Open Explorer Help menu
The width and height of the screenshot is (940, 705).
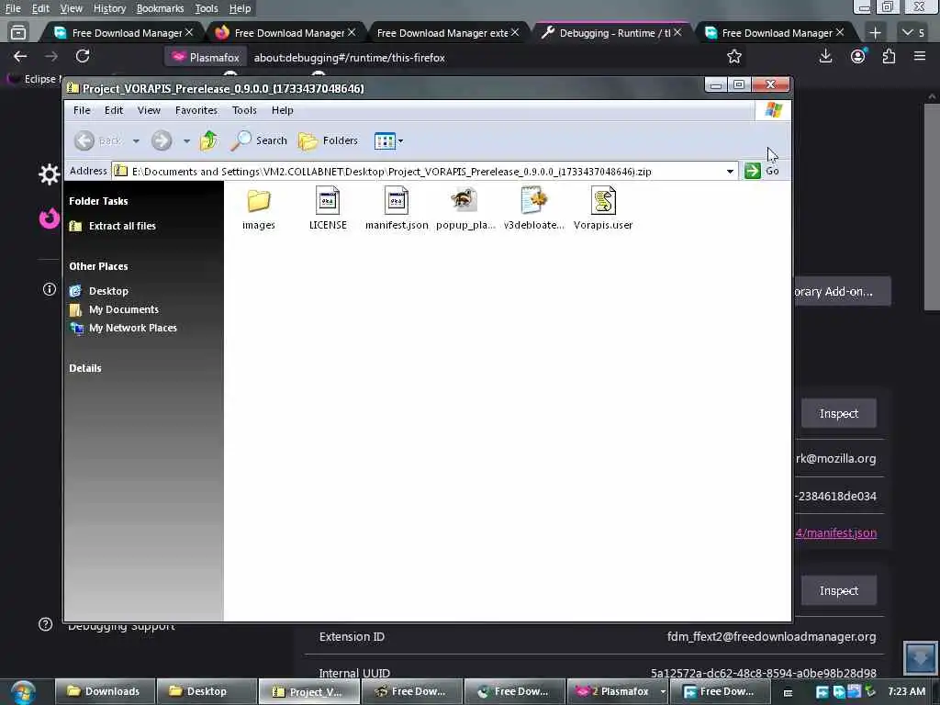point(282,110)
